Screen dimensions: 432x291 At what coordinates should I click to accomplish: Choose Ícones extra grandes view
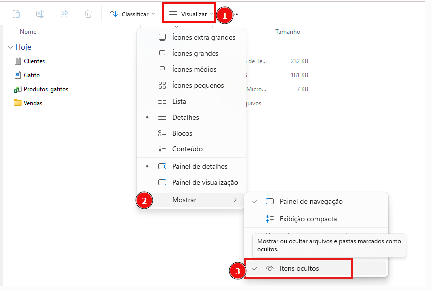[x=191, y=37]
